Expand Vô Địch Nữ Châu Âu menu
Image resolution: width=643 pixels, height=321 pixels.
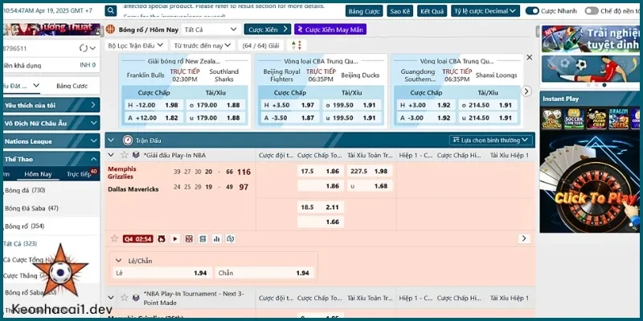[51, 124]
